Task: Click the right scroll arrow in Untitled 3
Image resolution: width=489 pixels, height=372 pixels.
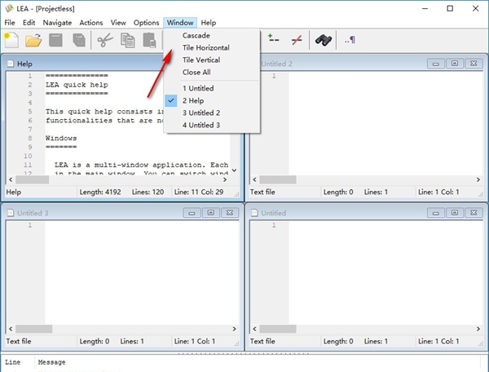Action: pyautogui.click(x=234, y=329)
